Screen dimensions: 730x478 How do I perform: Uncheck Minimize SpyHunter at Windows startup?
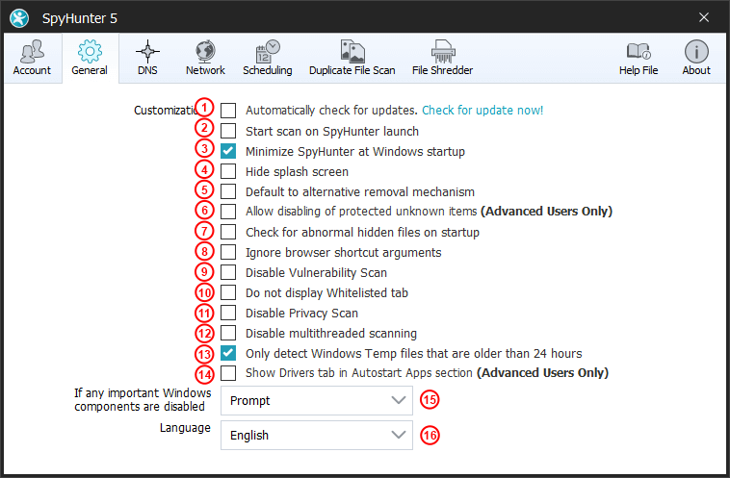click(228, 151)
